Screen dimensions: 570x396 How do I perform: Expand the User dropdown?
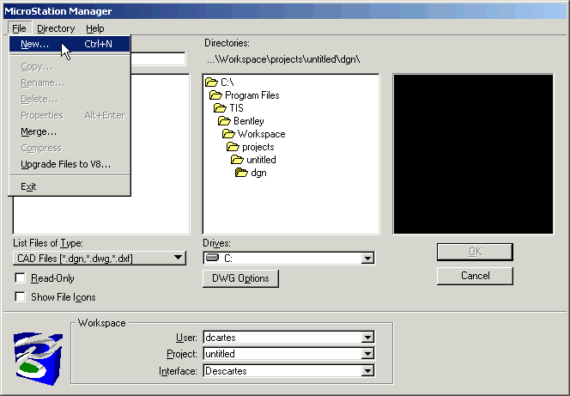[x=367, y=338]
